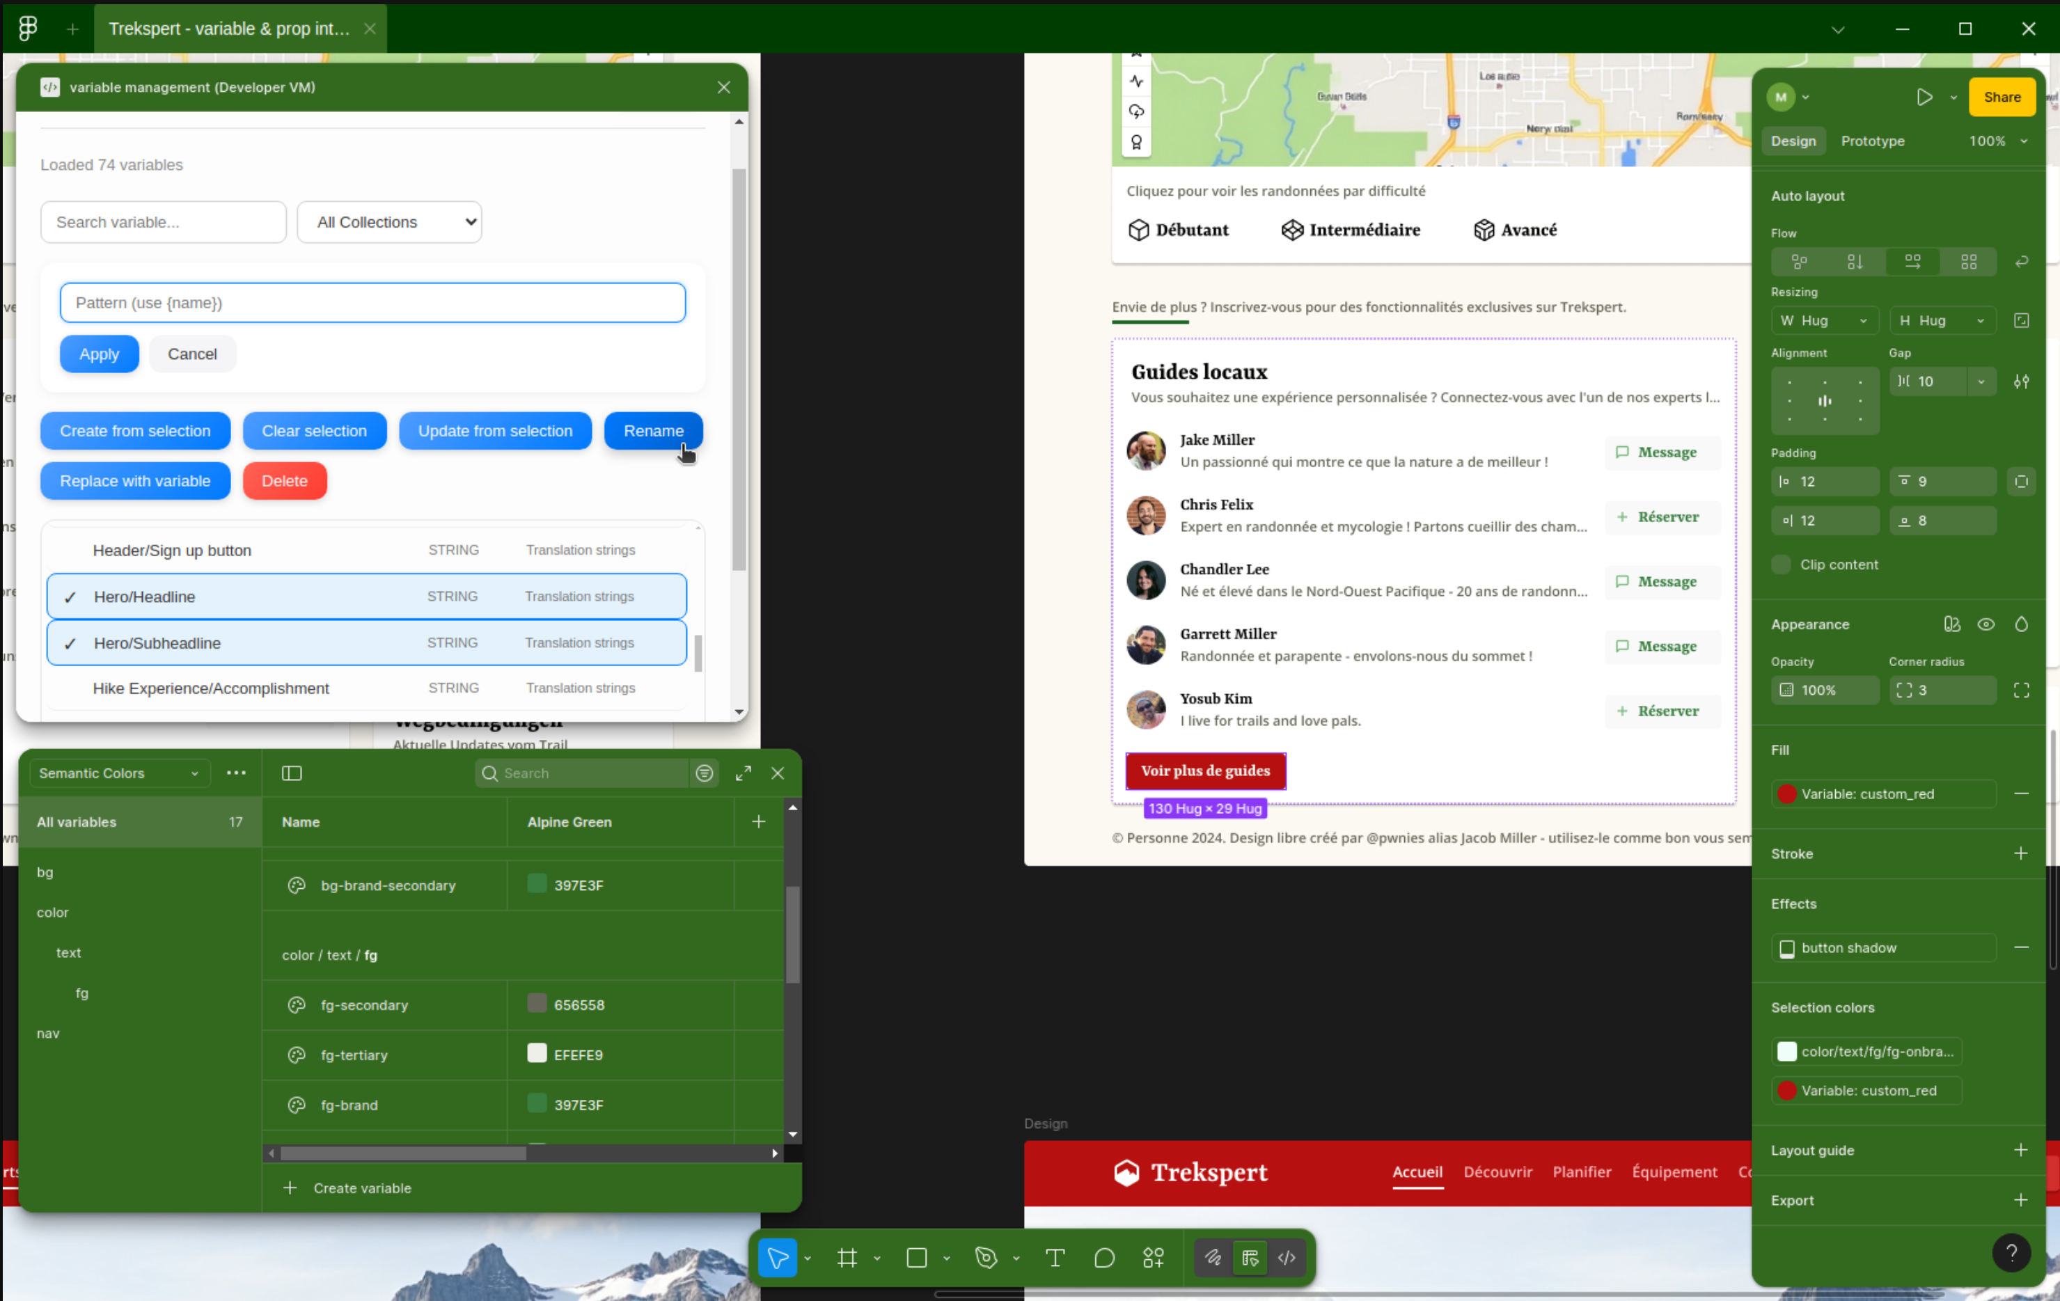The image size is (2060, 1301).
Task: Toggle sidebar in variables panel
Action: tap(292, 773)
